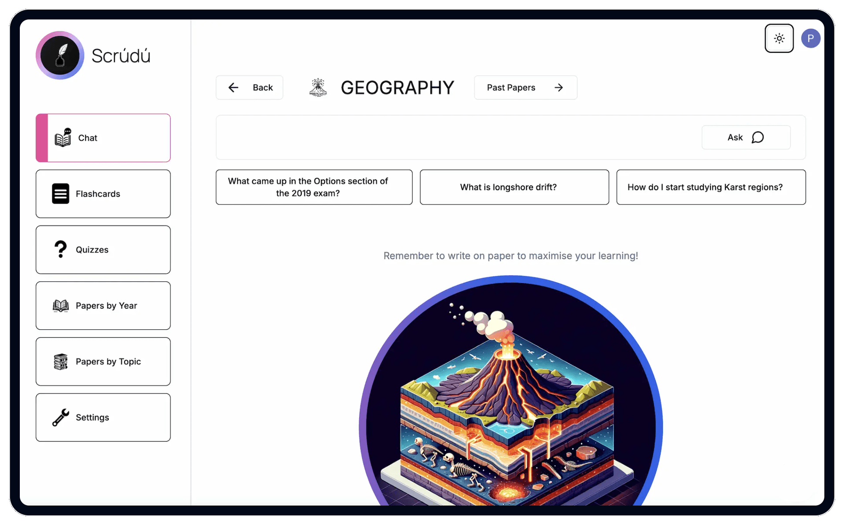Open Papers by Topic
This screenshot has width=845, height=525.
point(103,361)
